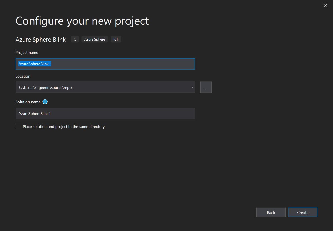Go back with the Back button
333x231 pixels.
271,213
